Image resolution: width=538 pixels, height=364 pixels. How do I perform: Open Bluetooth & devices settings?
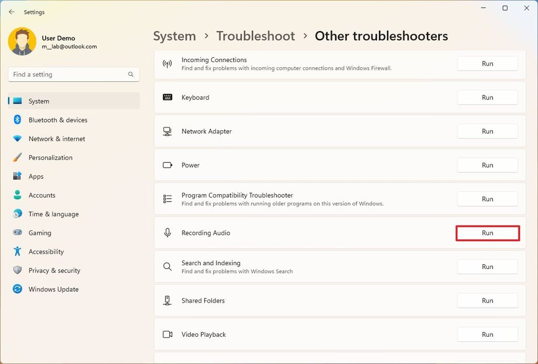click(58, 120)
